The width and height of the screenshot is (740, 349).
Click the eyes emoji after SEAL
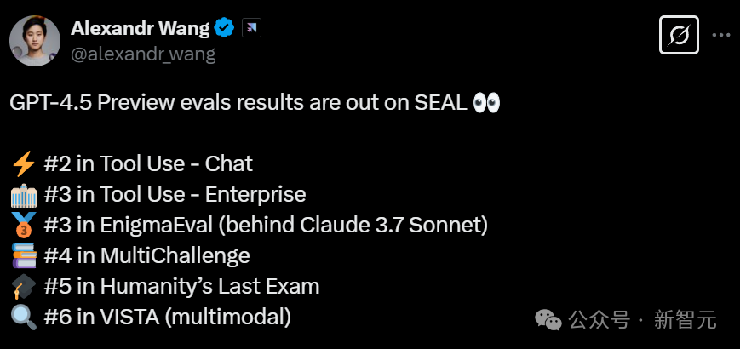[x=486, y=103]
